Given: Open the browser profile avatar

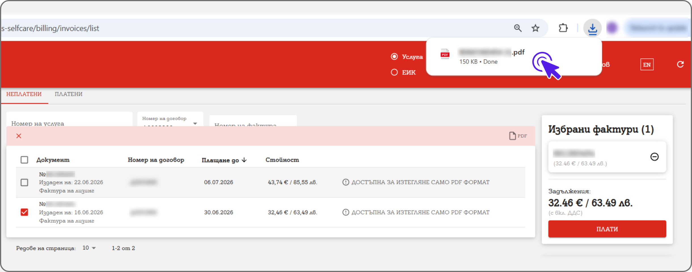Looking at the screenshot, I should coord(612,28).
